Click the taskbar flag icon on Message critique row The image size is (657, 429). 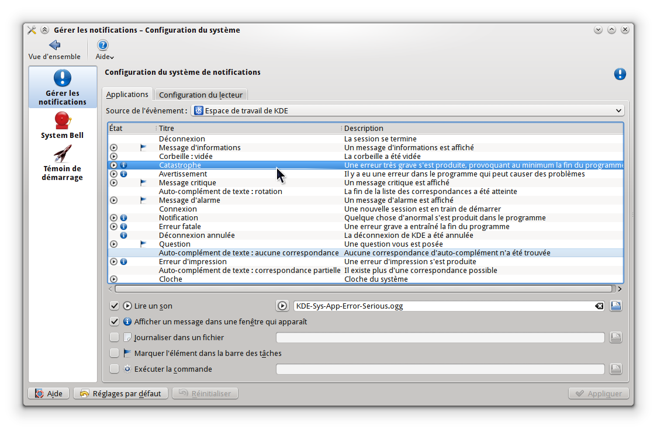143,183
